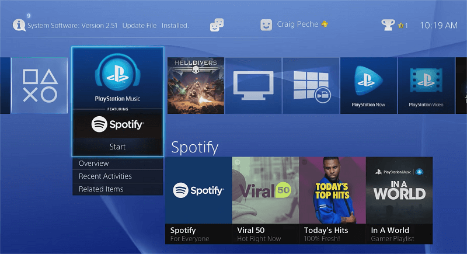
Task: Start PlayStation Music app
Action: (x=118, y=147)
